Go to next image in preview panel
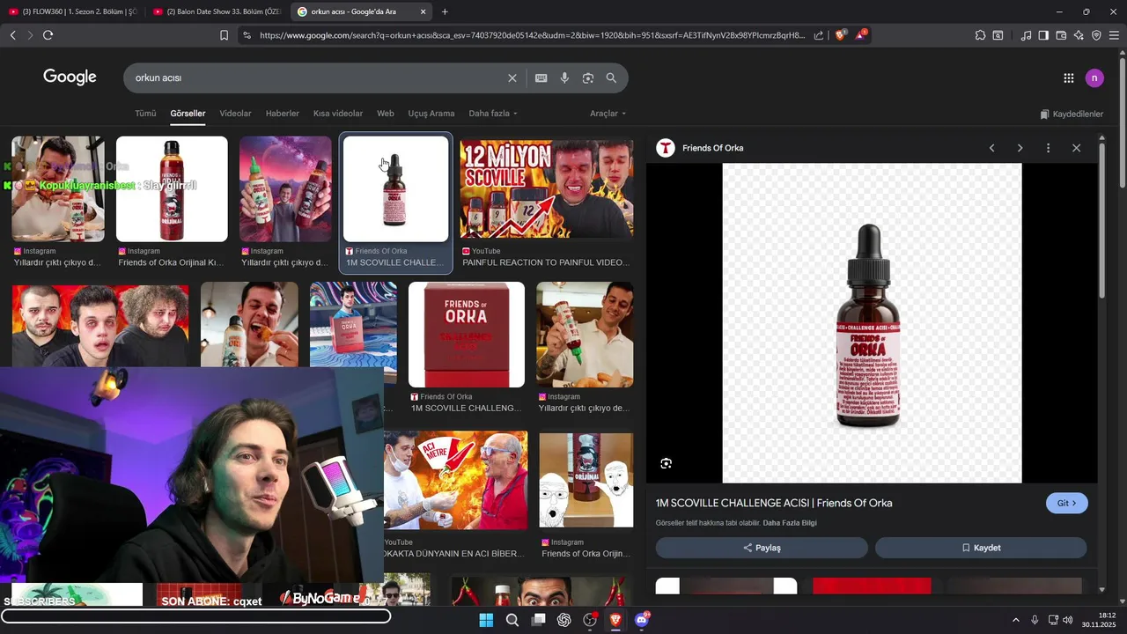Image resolution: width=1127 pixels, height=634 pixels. [1020, 148]
